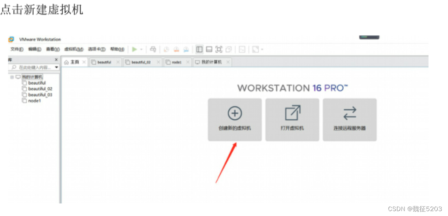
Task: Click the console view toolbar icon
Action: [x=242, y=49]
